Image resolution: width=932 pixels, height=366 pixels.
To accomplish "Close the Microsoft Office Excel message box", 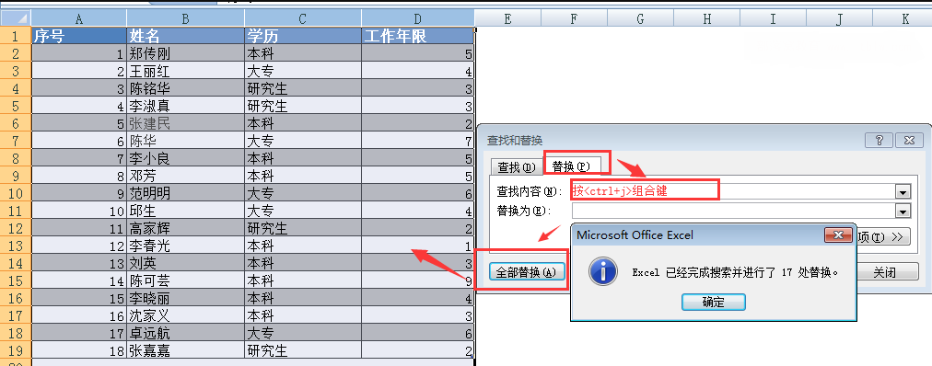I will coord(838,235).
